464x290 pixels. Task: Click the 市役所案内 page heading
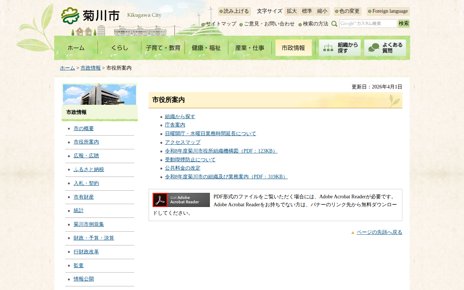169,100
